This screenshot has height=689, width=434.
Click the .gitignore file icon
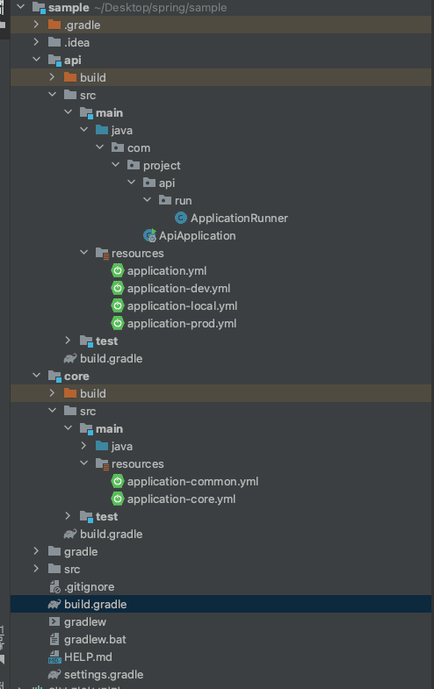point(54,587)
